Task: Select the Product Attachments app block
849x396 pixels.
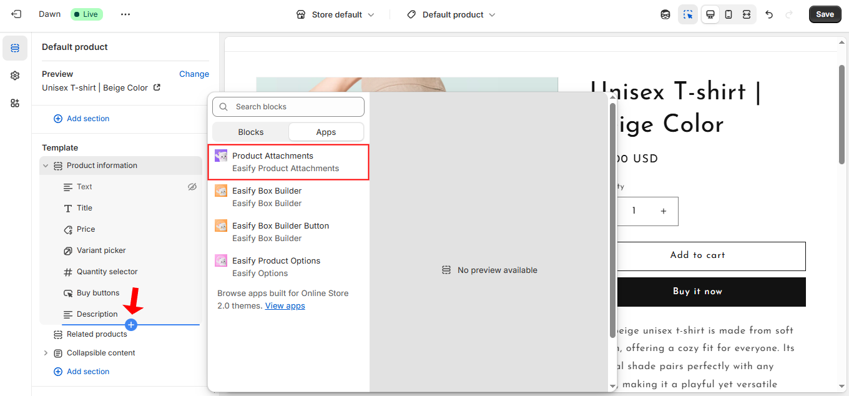Action: [x=288, y=161]
